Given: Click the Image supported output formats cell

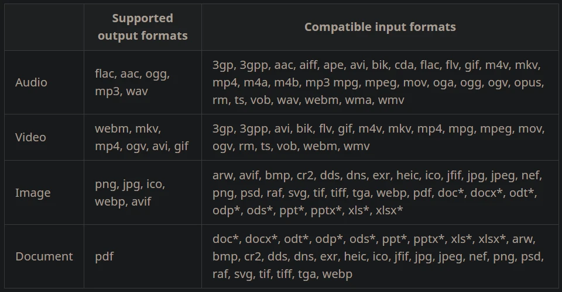Looking at the screenshot, I should coord(130,193).
